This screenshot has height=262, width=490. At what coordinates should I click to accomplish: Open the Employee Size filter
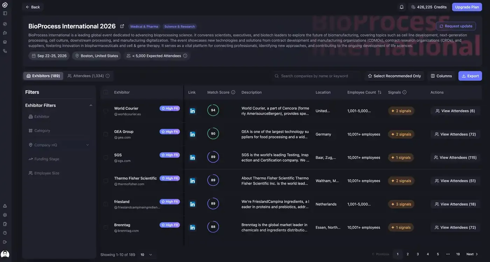(x=59, y=173)
